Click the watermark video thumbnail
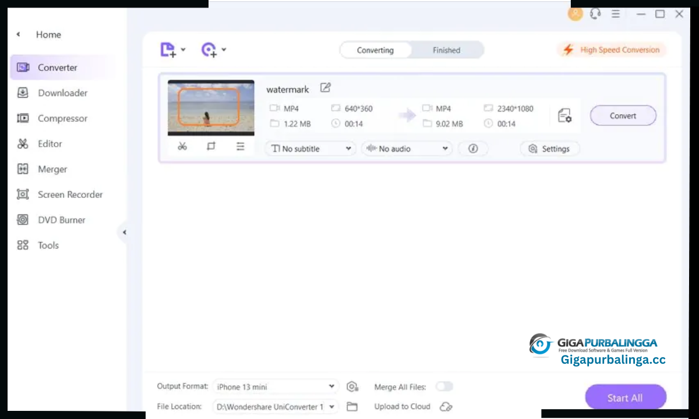699x419 pixels. [x=211, y=108]
